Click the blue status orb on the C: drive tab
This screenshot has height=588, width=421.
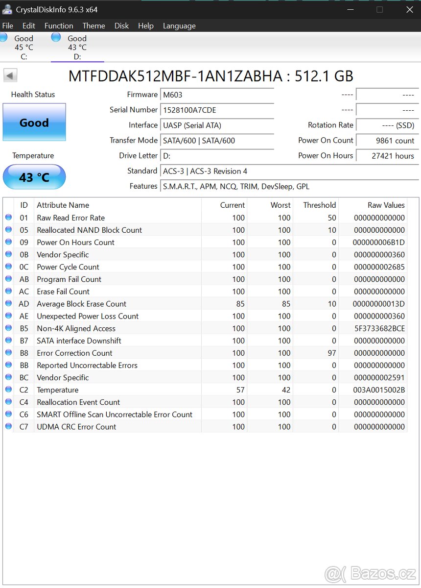point(3,37)
